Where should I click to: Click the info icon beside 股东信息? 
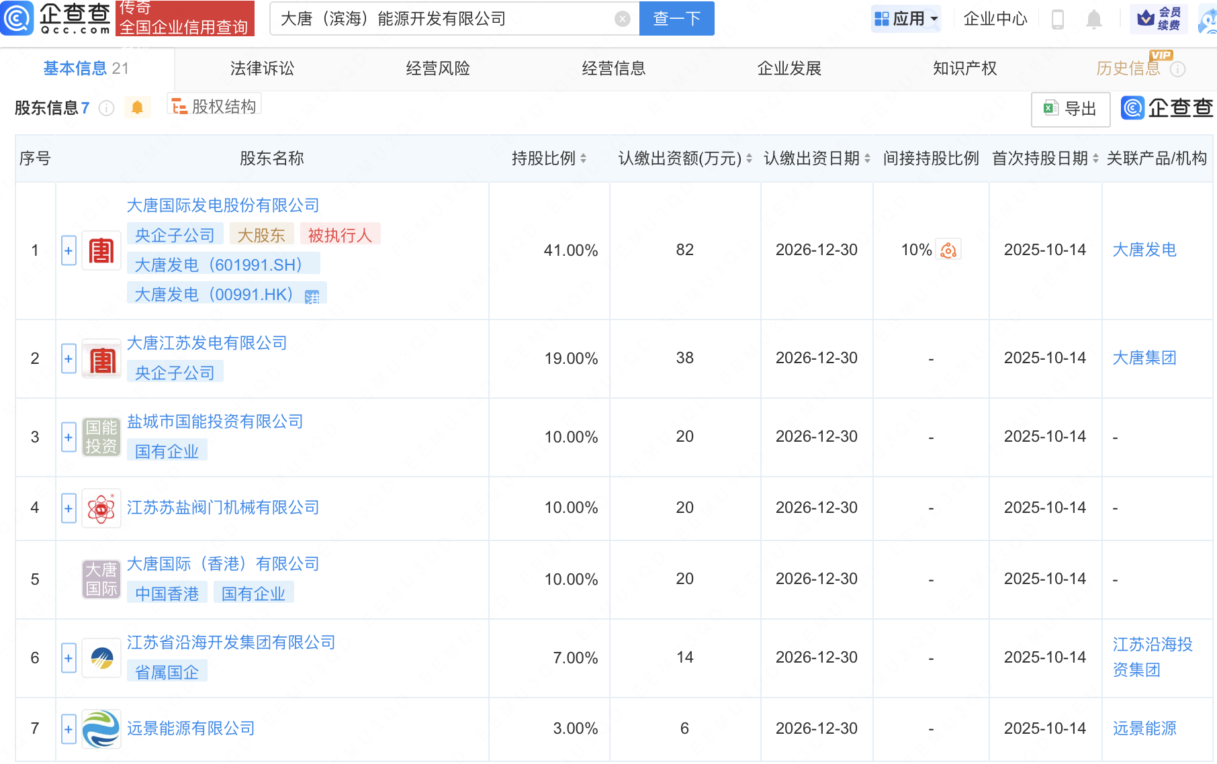pos(106,108)
